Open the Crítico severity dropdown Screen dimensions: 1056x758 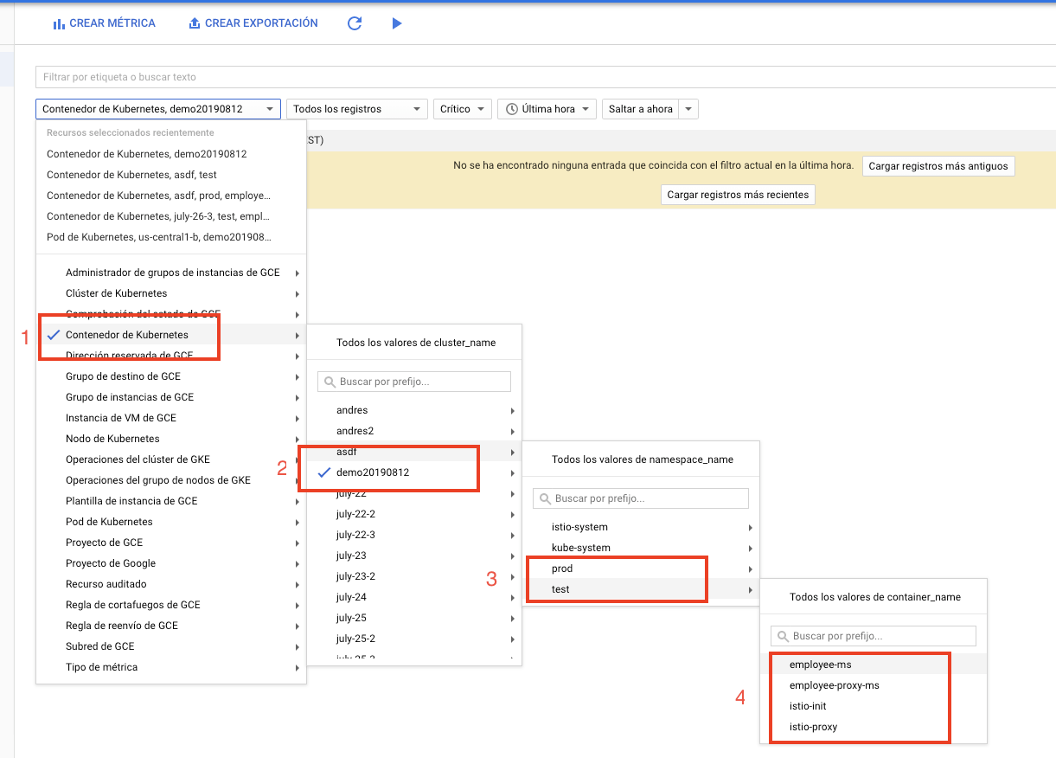point(462,109)
